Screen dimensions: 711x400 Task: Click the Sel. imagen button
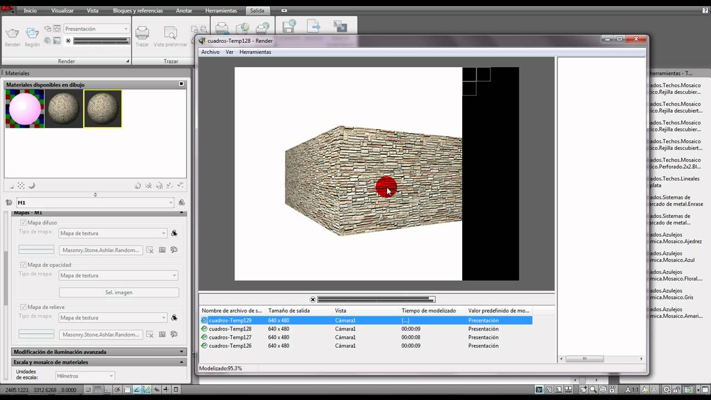(x=119, y=292)
